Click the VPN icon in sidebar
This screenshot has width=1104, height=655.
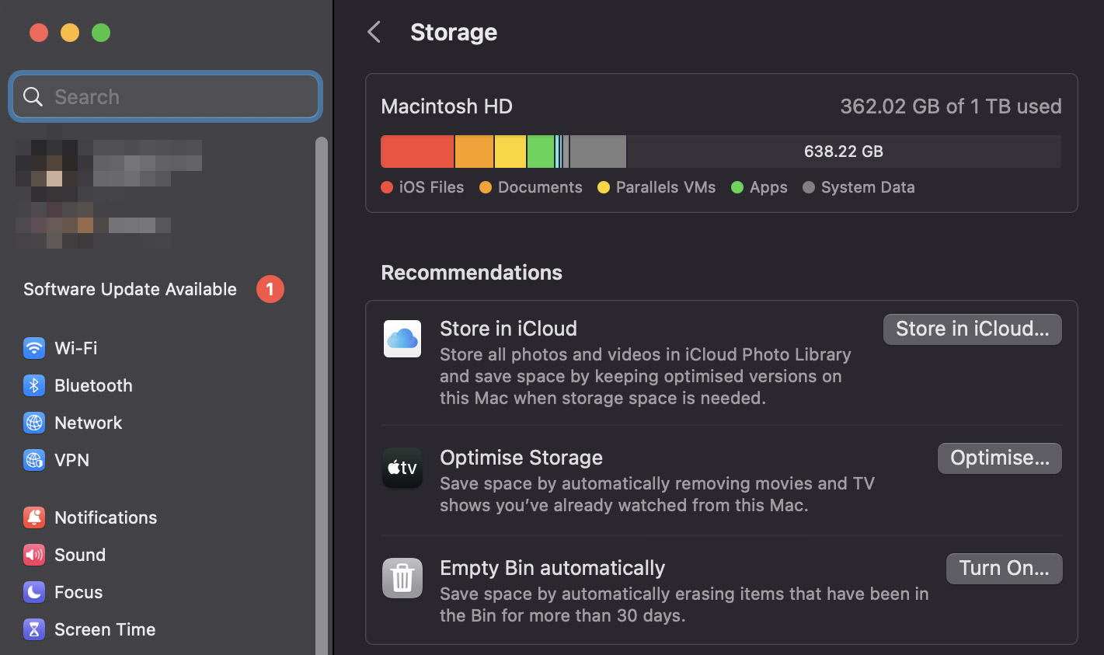coord(34,460)
